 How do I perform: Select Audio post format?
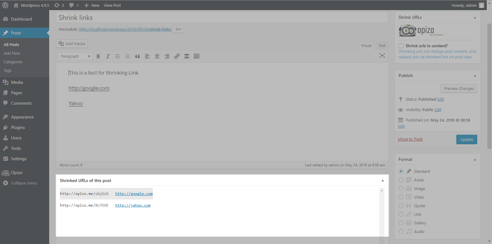pos(401,231)
